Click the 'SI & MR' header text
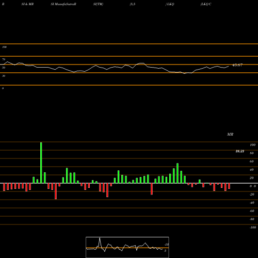The height and width of the screenshot is (258, 258). click(x=27, y=4)
